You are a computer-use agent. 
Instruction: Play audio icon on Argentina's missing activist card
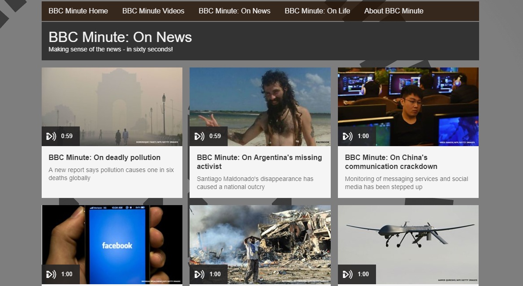[199, 136]
